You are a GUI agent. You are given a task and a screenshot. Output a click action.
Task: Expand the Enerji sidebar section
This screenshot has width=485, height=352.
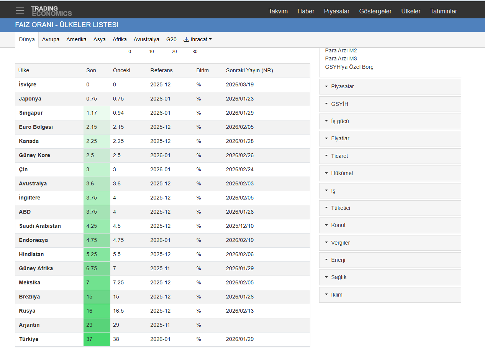coord(390,260)
